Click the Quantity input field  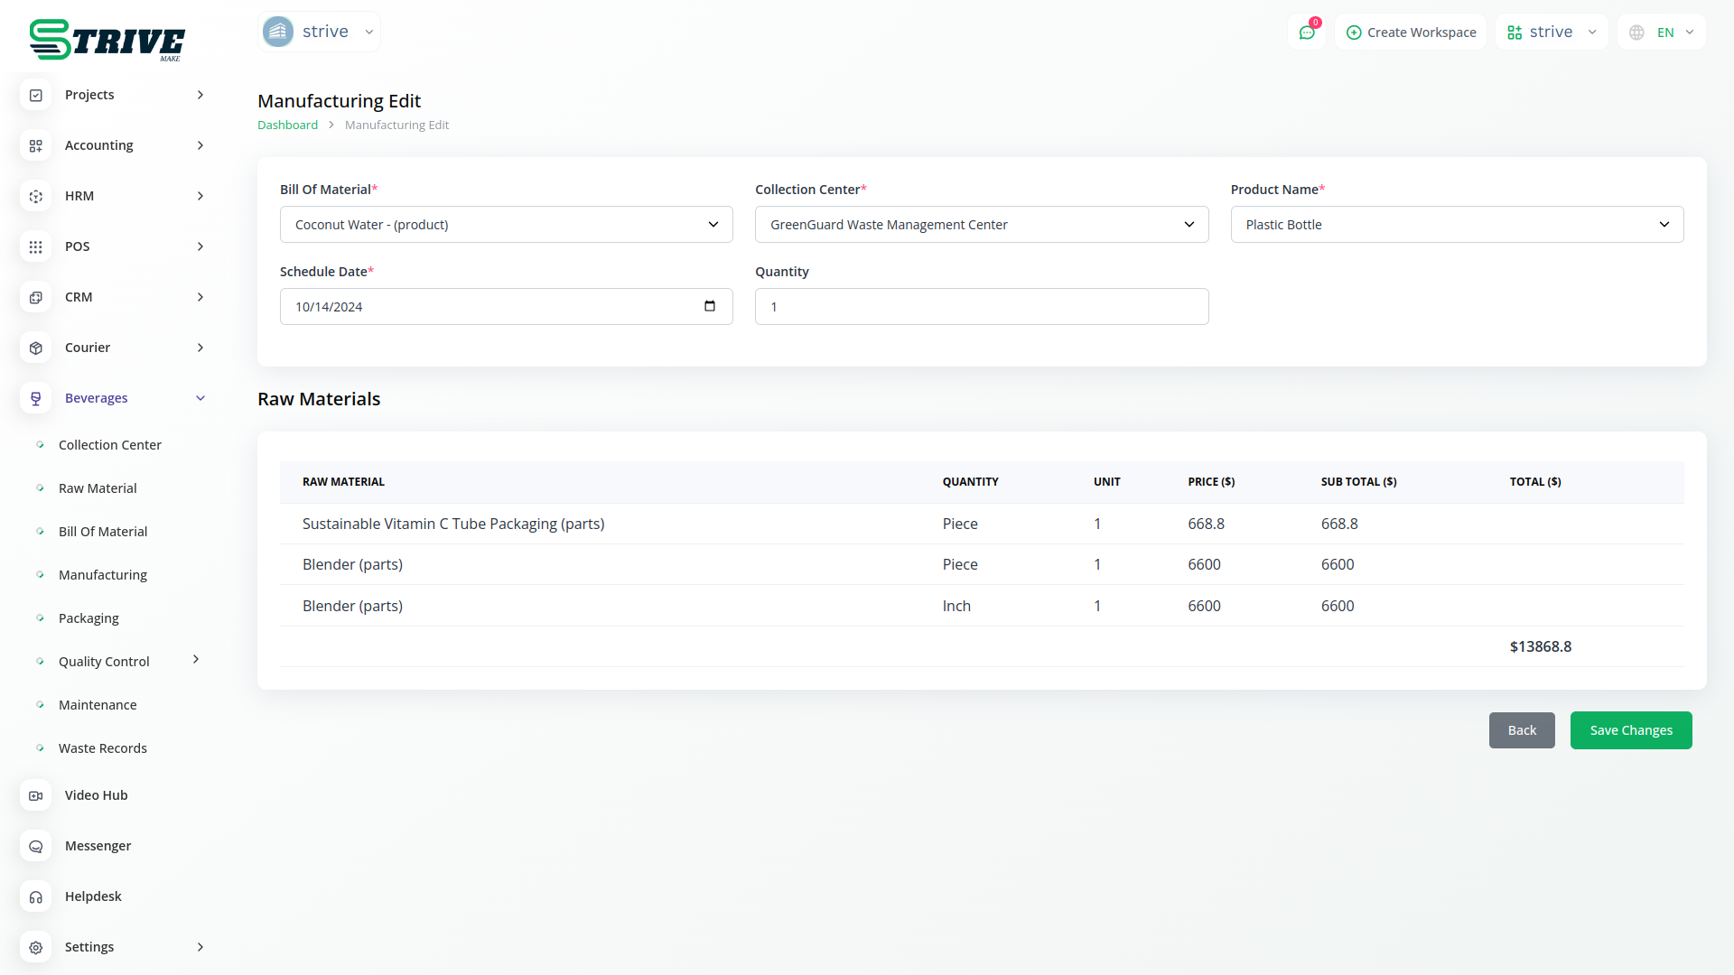pyautogui.click(x=981, y=307)
